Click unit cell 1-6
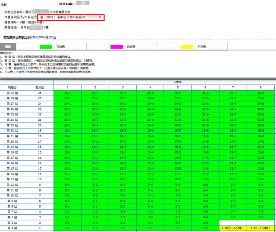The height and width of the screenshot is (232, 276). pyautogui.click(x=205, y=228)
